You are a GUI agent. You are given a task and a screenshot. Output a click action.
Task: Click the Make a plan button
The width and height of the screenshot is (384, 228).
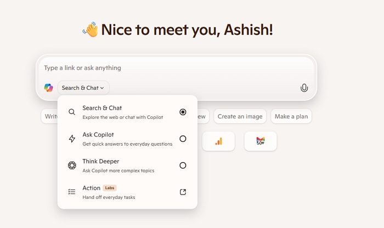click(291, 116)
